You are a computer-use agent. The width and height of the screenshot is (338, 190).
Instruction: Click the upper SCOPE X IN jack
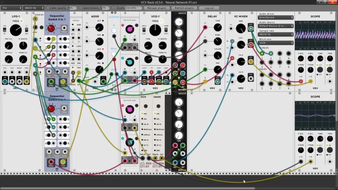tap(301, 81)
